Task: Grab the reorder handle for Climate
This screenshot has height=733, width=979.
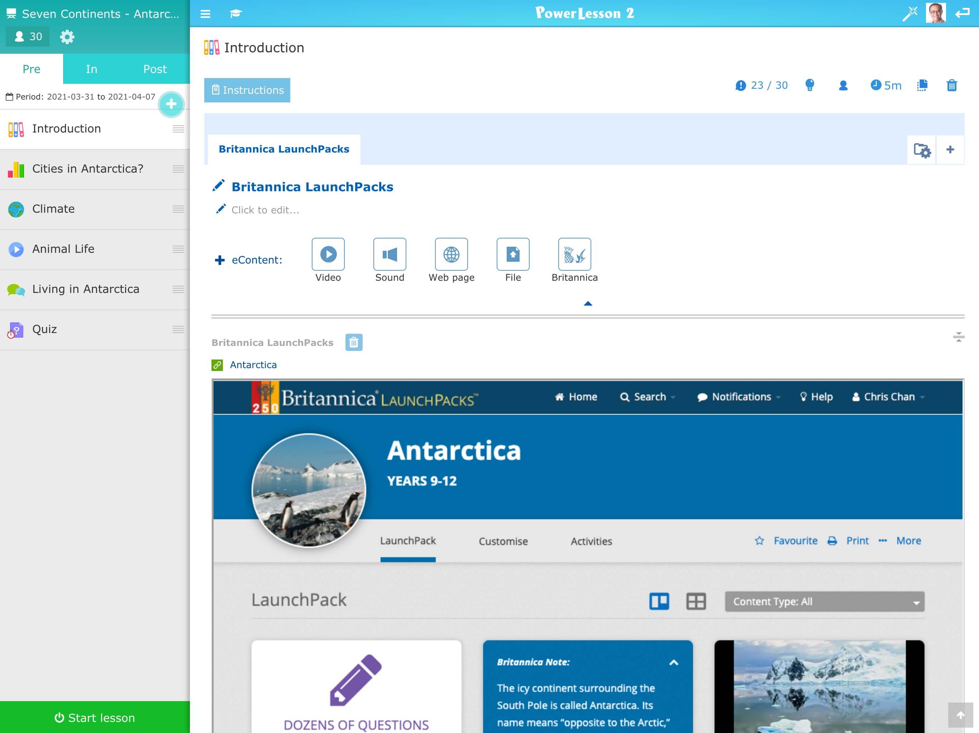Action: (x=178, y=209)
